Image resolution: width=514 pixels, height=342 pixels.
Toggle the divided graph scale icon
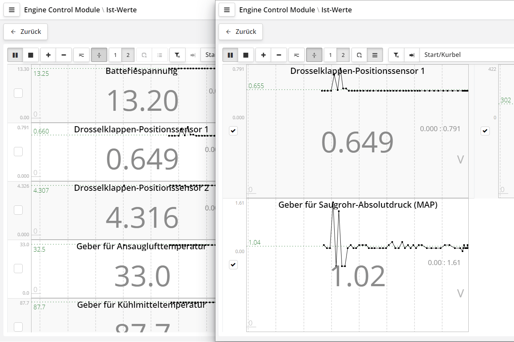[x=314, y=55]
